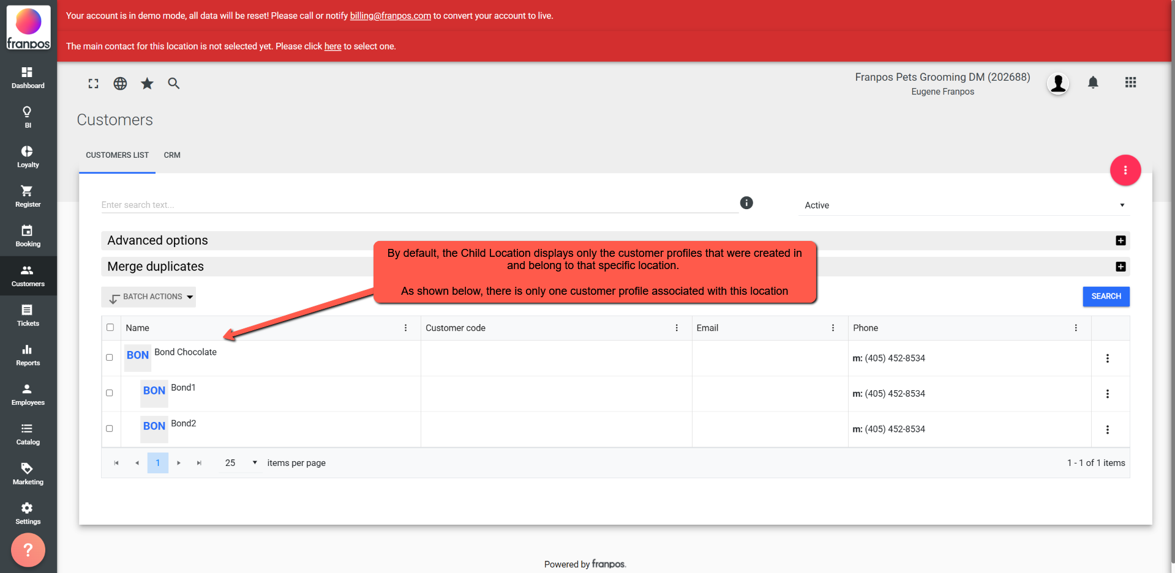Click the search info icon
The height and width of the screenshot is (573, 1175).
746,203
